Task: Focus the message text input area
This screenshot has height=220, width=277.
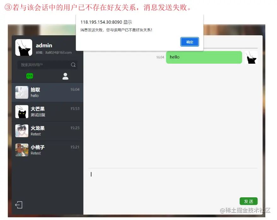Action: (173, 182)
